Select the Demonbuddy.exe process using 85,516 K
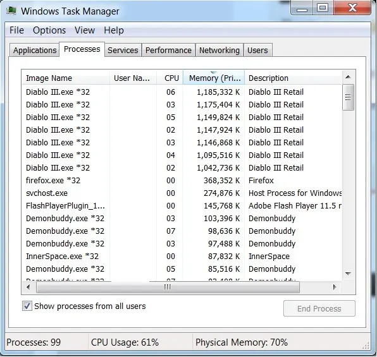The height and width of the screenshot is (357, 377). pyautogui.click(x=182, y=269)
